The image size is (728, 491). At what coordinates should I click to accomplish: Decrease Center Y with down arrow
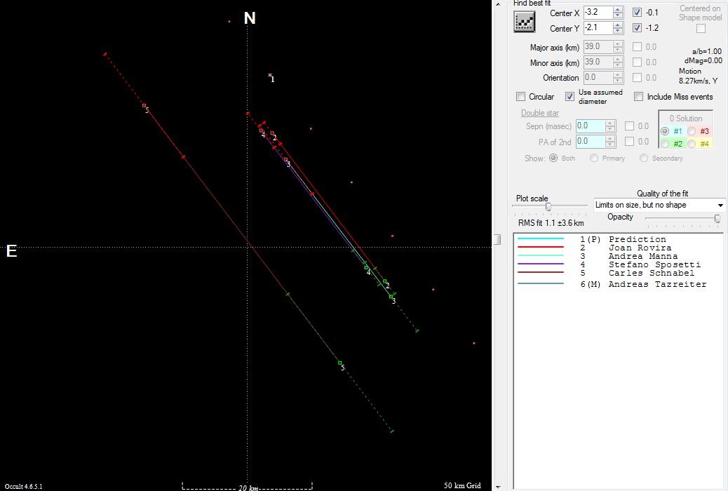click(x=617, y=31)
